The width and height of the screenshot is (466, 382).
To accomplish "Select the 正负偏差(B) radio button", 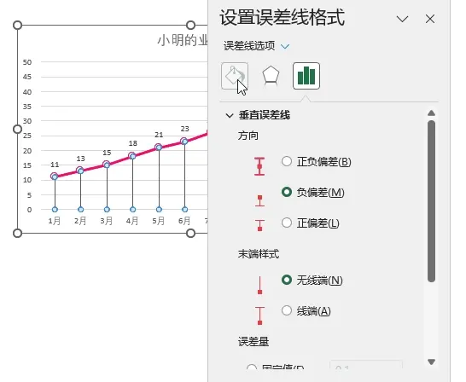I will (287, 161).
